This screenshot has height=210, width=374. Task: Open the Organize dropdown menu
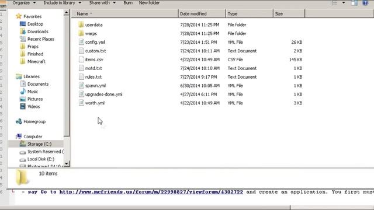[24, 3]
